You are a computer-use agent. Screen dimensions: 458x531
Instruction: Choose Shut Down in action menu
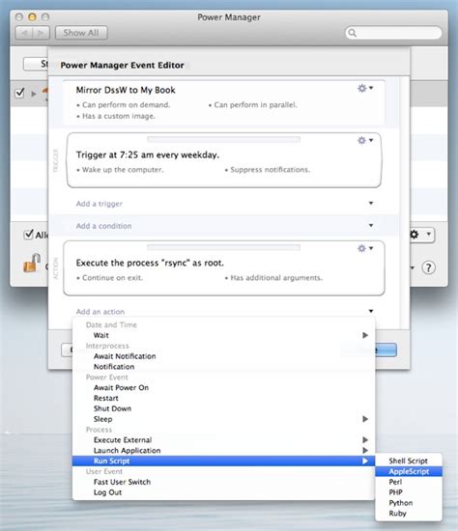(x=112, y=408)
